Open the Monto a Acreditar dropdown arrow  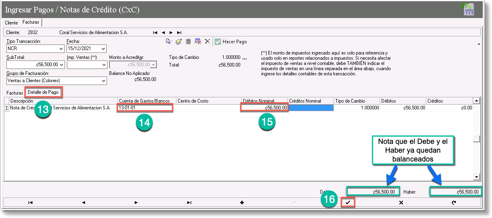[x=153, y=65]
